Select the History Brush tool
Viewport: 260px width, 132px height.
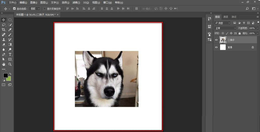pyautogui.click(x=10, y=39)
